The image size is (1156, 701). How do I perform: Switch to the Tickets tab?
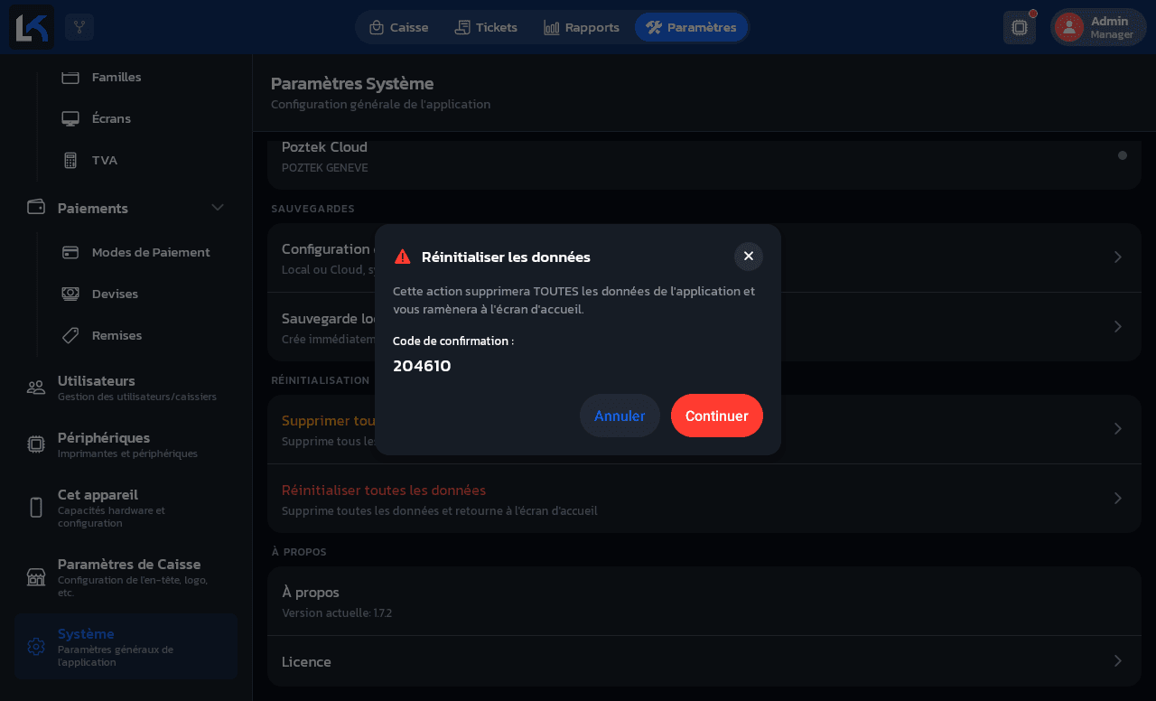486,27
